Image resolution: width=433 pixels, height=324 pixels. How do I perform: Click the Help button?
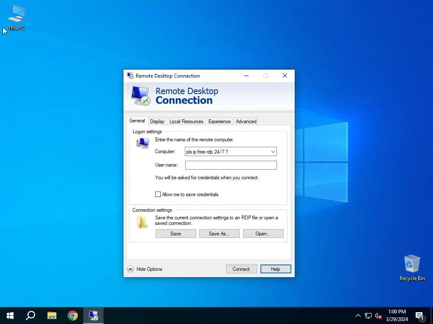pos(276,269)
